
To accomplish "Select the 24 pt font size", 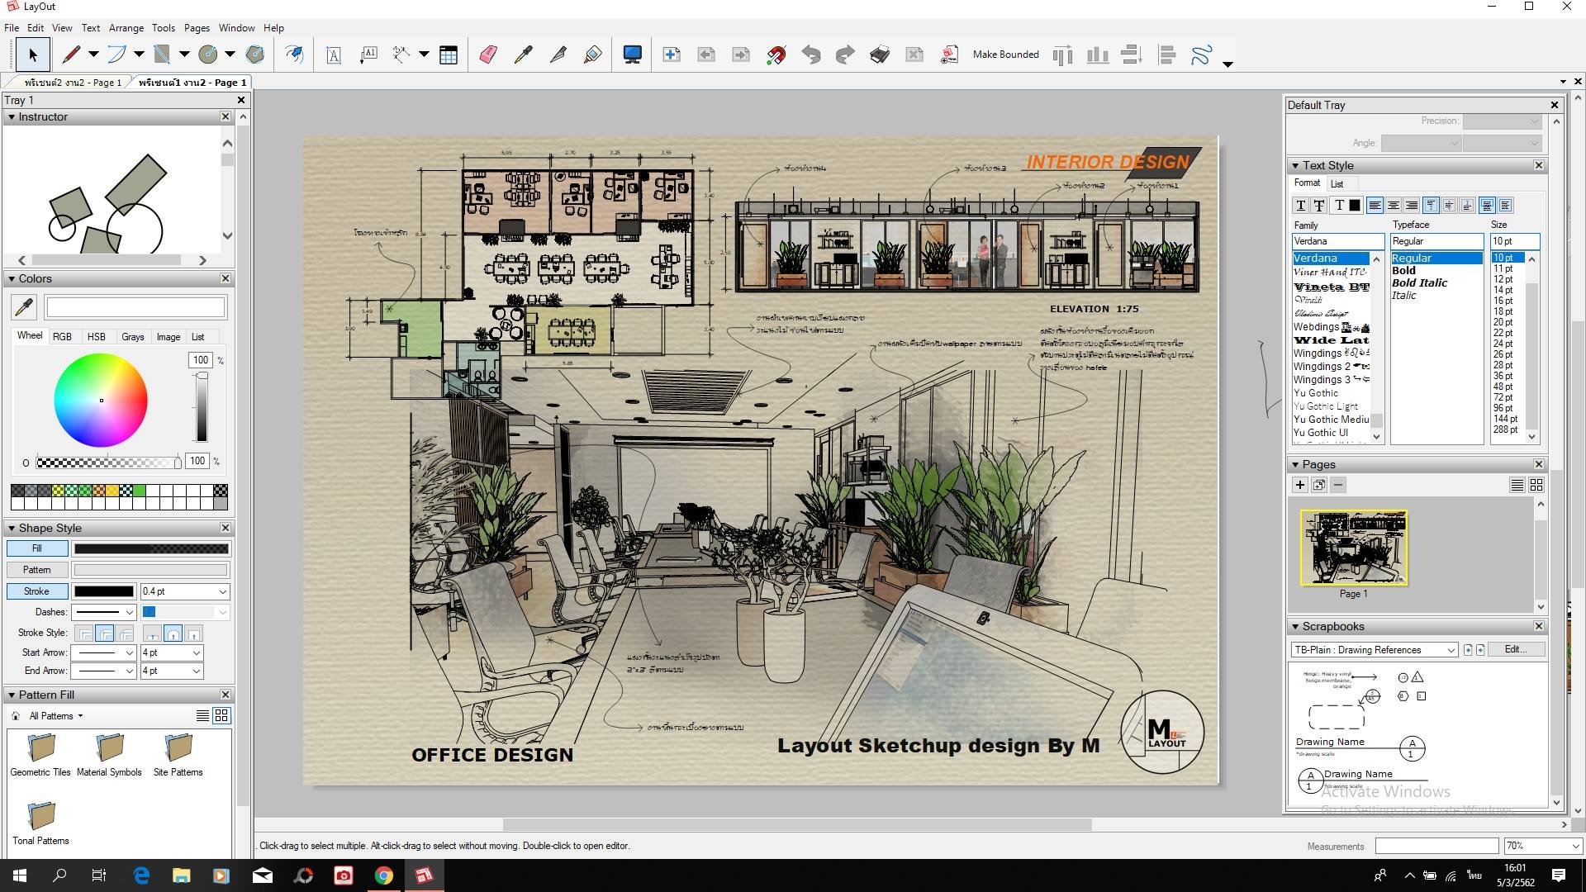I will [1503, 344].
